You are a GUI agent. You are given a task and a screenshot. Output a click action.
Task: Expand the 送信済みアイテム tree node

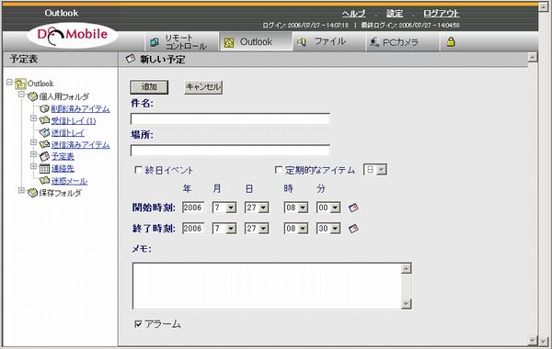(x=33, y=142)
